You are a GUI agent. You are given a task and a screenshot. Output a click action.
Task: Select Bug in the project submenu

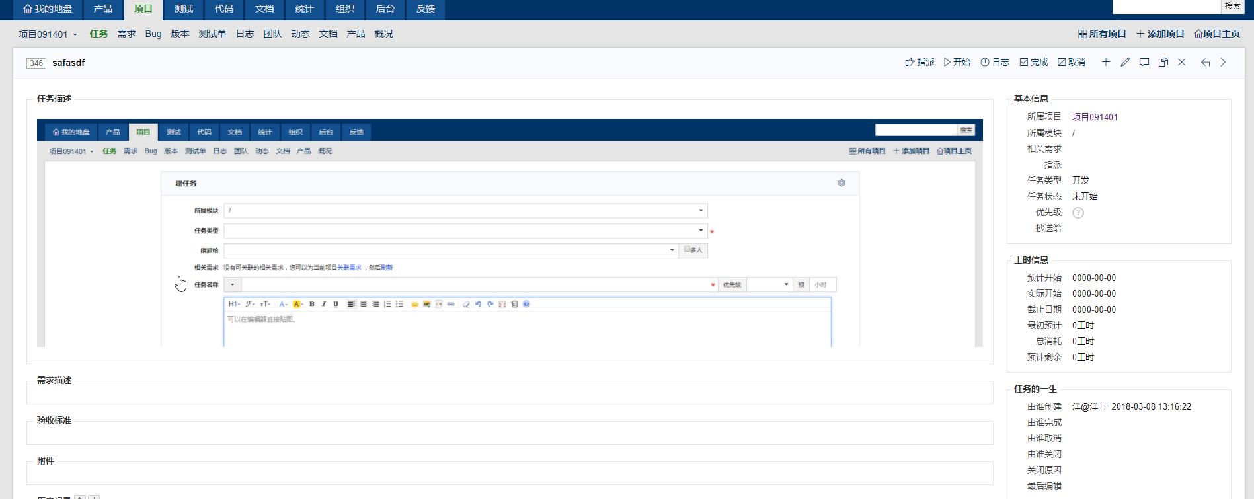pyautogui.click(x=153, y=34)
